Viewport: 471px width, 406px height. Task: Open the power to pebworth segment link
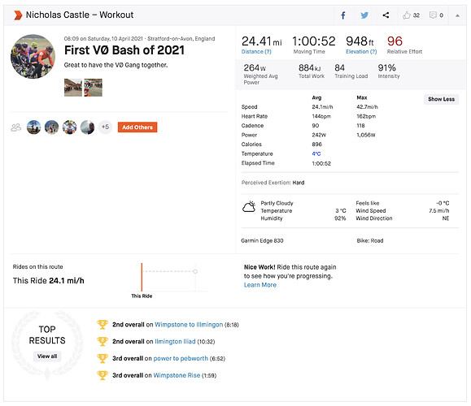coord(181,359)
